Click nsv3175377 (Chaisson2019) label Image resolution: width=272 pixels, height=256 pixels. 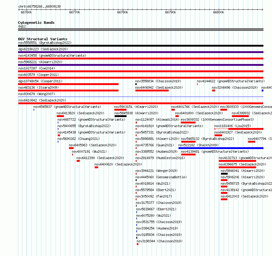click(x=159, y=203)
